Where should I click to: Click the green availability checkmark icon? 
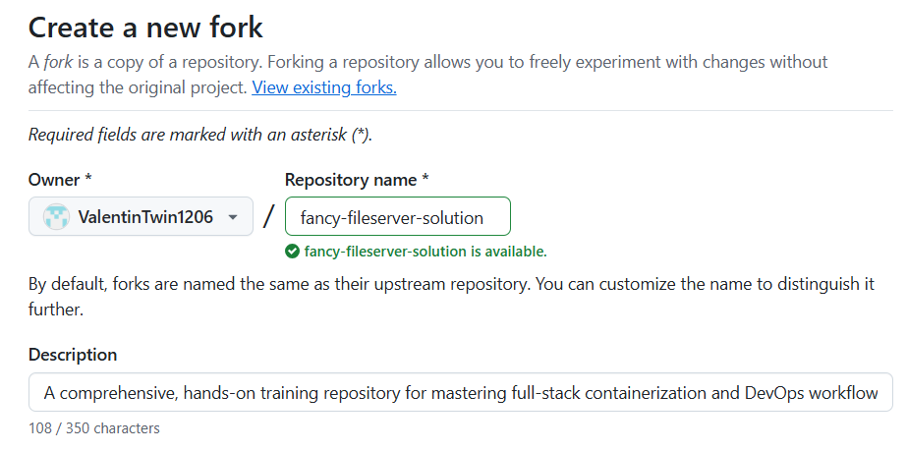point(292,252)
